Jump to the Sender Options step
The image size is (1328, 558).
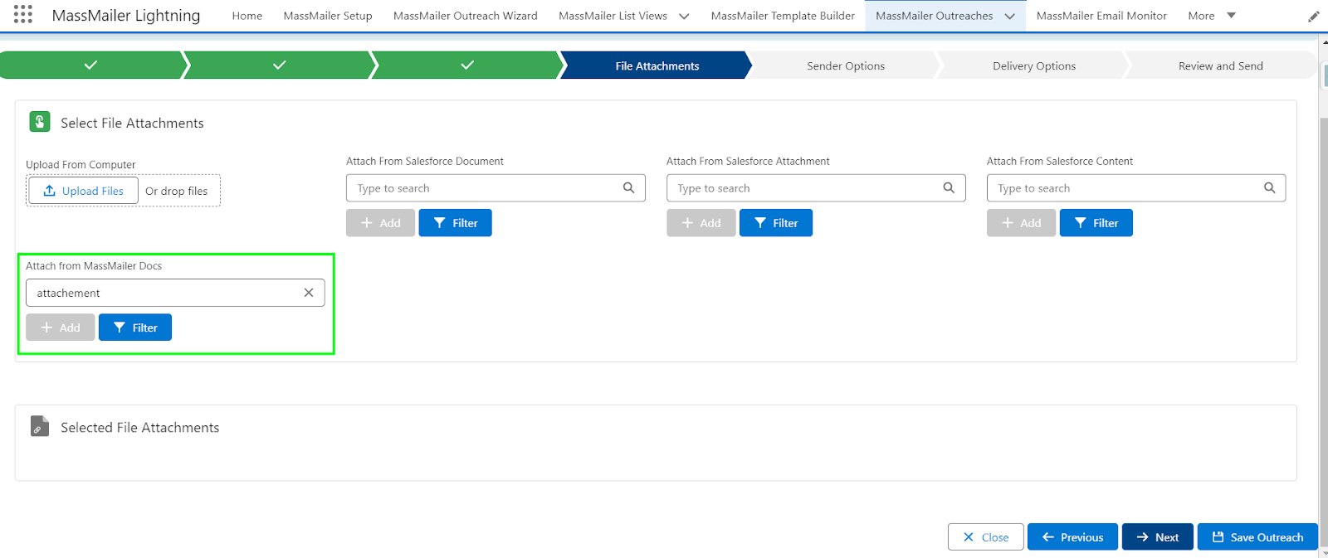point(846,66)
